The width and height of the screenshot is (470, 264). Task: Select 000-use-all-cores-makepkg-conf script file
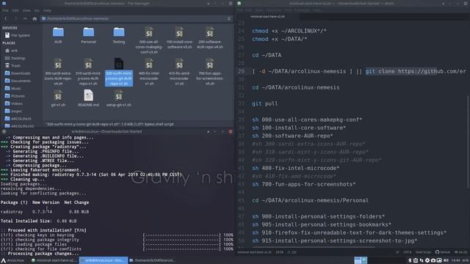click(x=149, y=40)
